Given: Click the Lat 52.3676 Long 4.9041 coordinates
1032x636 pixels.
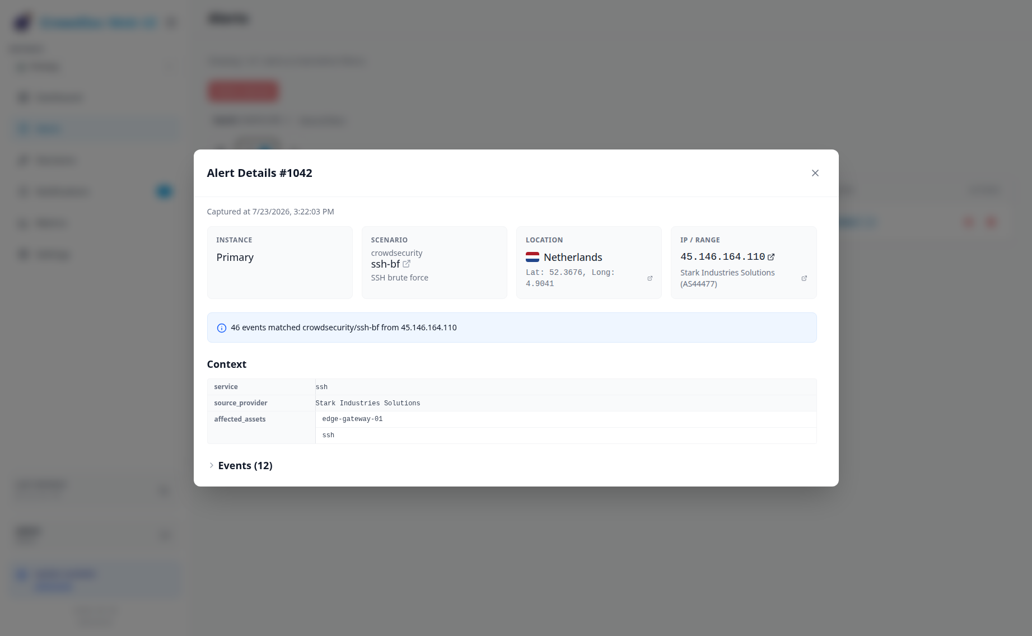Looking at the screenshot, I should tap(570, 278).
